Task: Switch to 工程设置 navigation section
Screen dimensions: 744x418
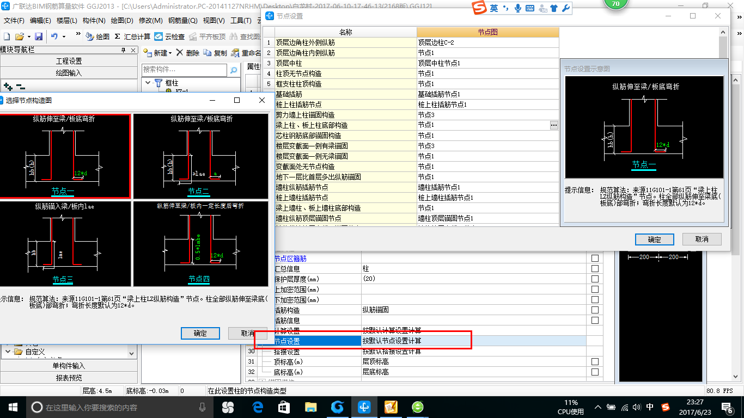Action: [x=69, y=61]
